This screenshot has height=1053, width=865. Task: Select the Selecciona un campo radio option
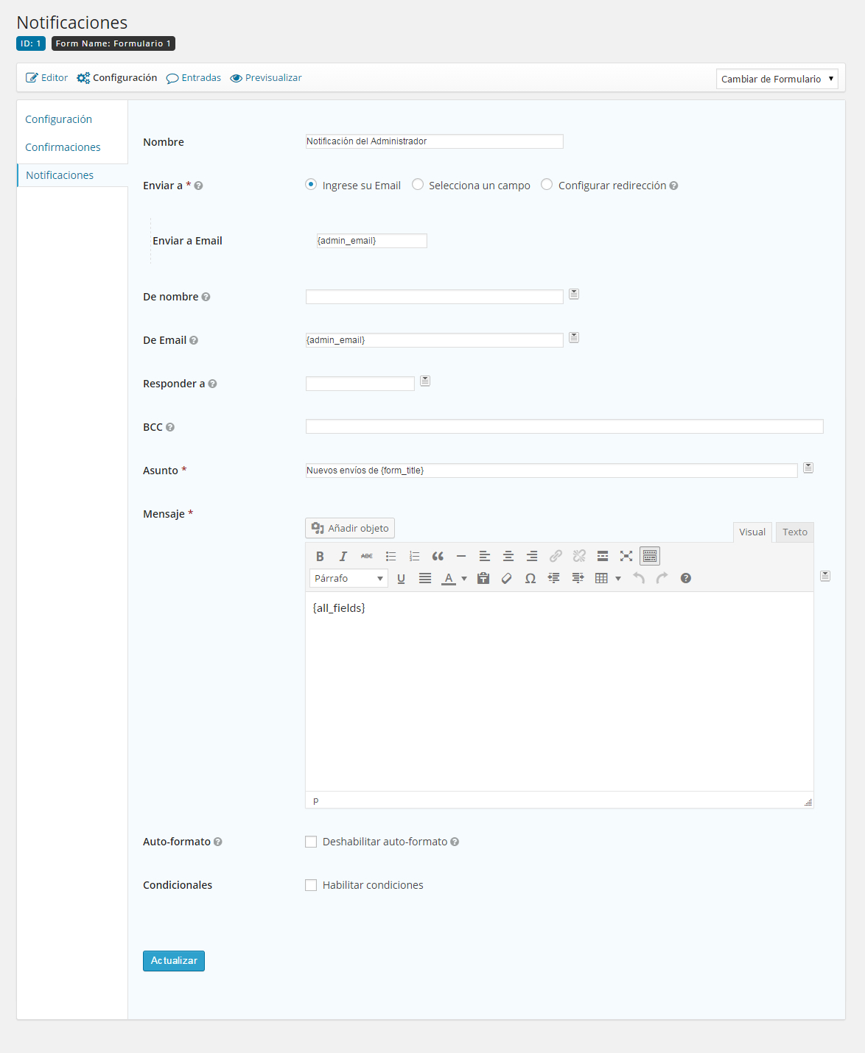(418, 185)
